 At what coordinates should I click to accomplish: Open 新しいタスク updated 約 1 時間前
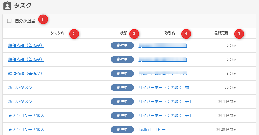coord(20,102)
